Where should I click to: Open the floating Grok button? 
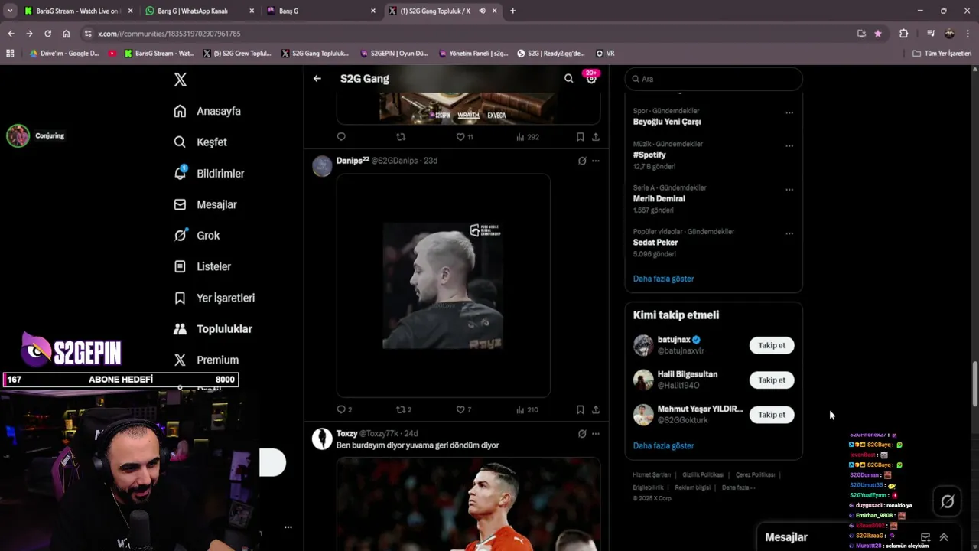947,501
